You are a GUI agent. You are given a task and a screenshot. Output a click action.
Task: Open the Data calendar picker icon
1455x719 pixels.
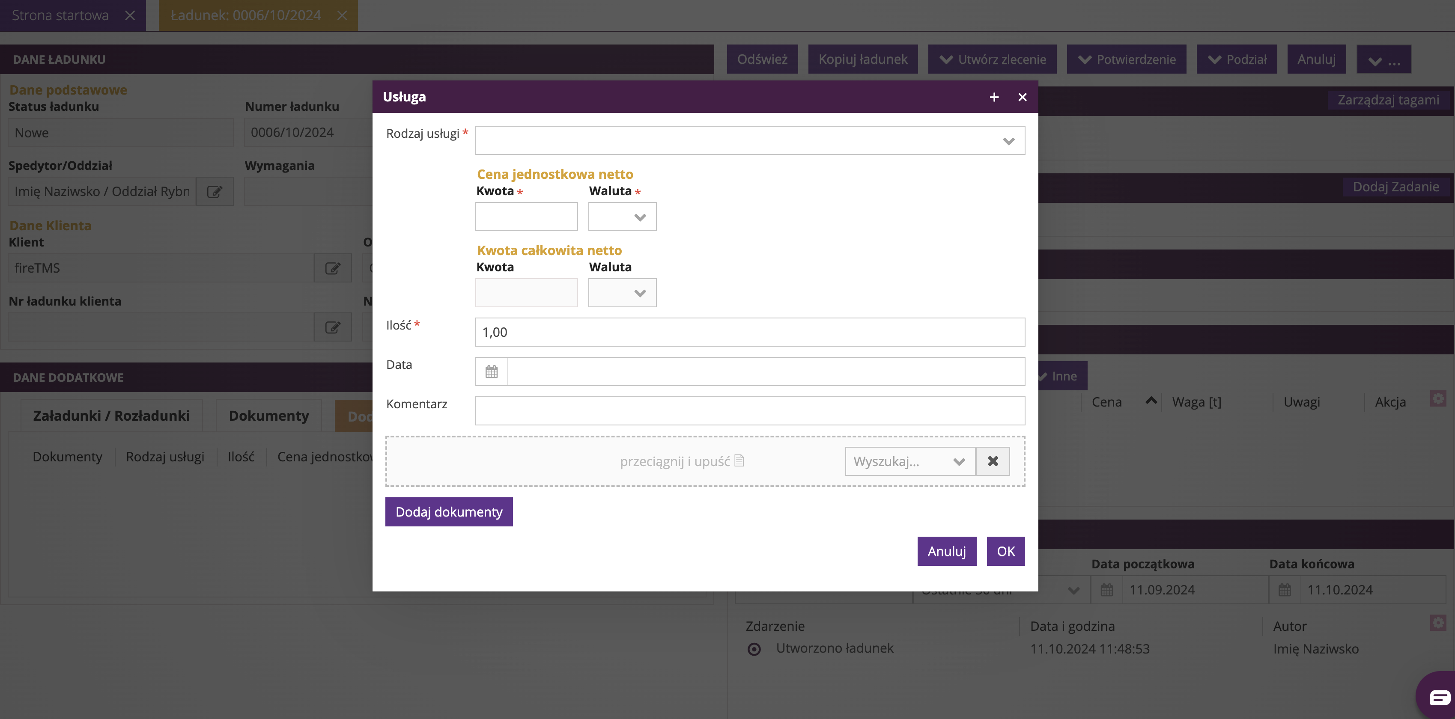[x=492, y=371]
